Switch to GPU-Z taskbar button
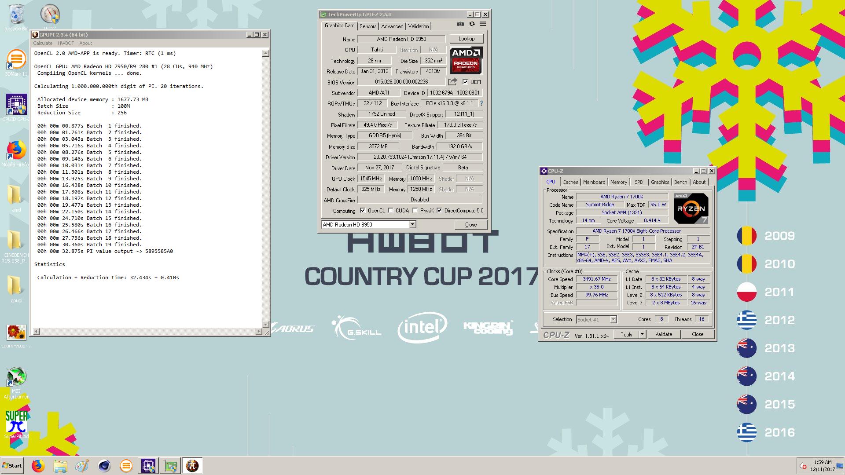 tap(170, 466)
